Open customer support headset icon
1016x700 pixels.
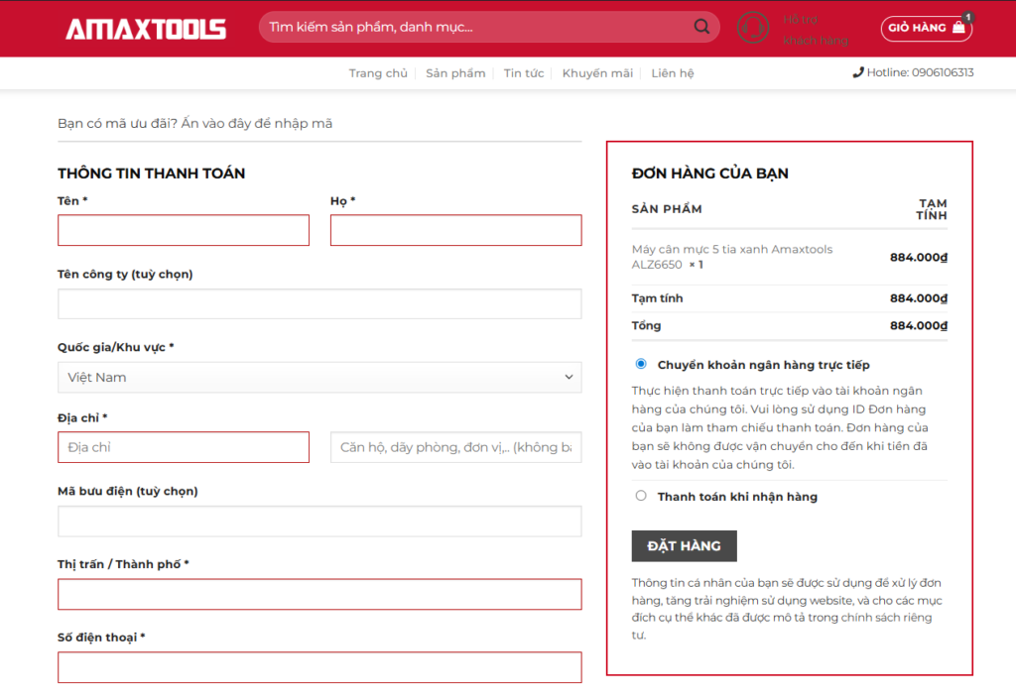pyautogui.click(x=753, y=28)
